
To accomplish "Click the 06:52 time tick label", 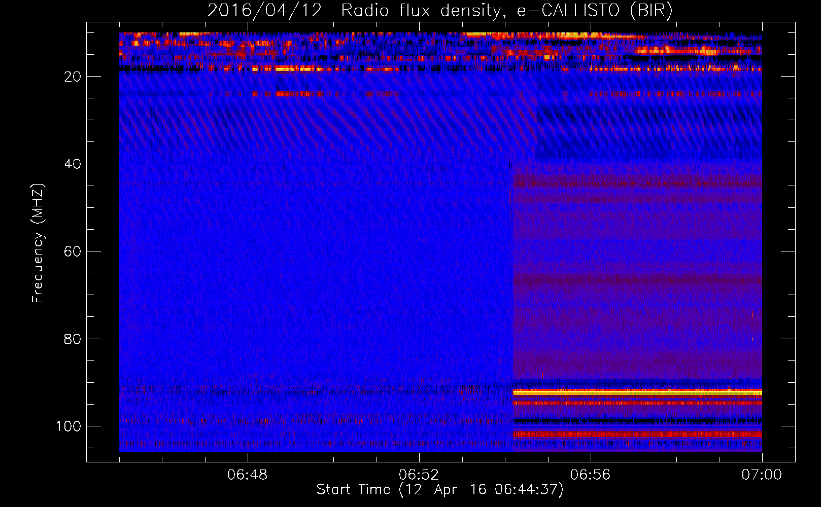I will [x=419, y=475].
